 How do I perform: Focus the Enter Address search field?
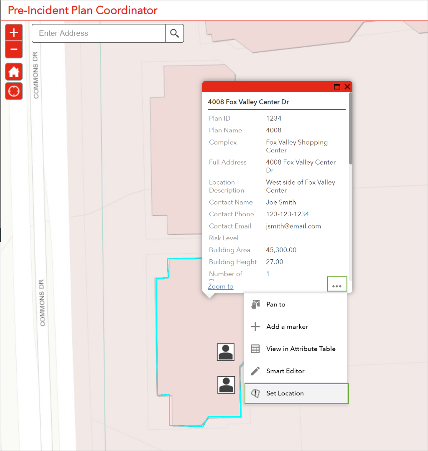click(99, 33)
